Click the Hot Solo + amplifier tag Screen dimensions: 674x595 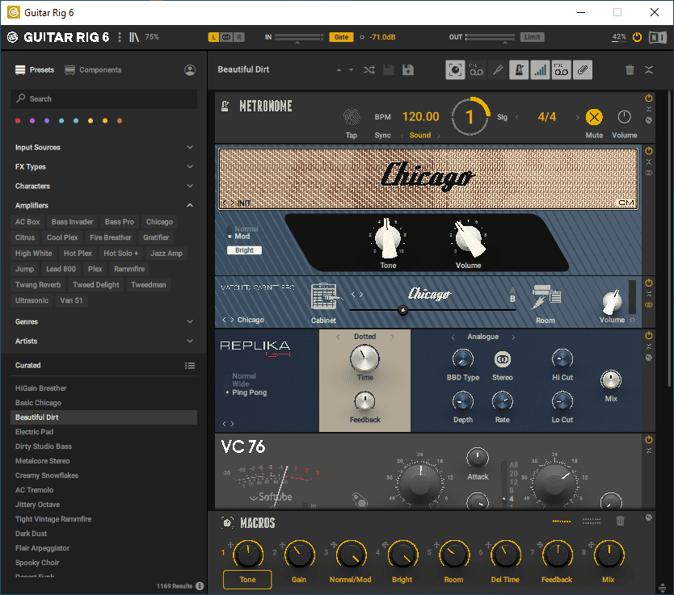pos(120,254)
